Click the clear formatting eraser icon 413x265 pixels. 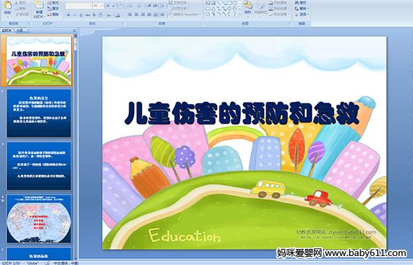tap(121, 6)
